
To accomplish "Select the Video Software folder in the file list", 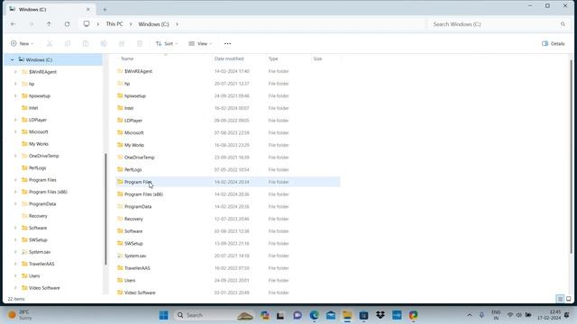I will click(228, 292).
